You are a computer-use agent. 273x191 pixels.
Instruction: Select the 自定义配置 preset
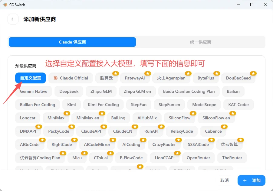[31, 78]
